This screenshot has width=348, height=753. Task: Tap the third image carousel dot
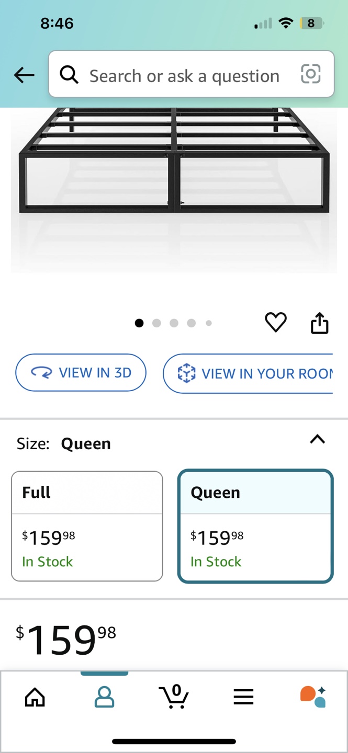[x=174, y=323]
